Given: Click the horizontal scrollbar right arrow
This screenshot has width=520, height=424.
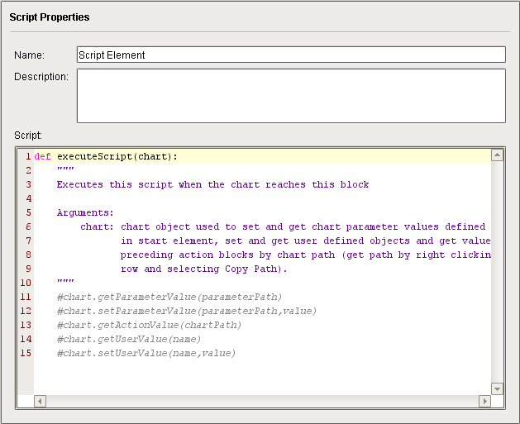Looking at the screenshot, I should pos(484,401).
